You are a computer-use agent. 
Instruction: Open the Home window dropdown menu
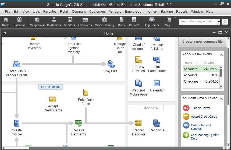(4, 33)
